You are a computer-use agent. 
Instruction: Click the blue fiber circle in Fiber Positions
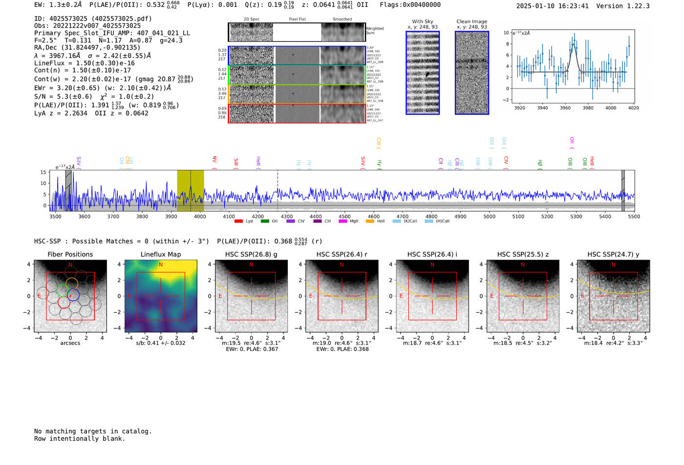[73, 295]
